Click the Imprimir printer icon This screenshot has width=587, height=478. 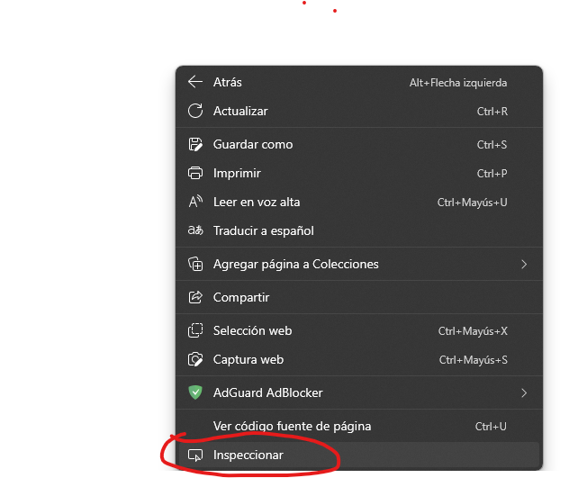(195, 174)
